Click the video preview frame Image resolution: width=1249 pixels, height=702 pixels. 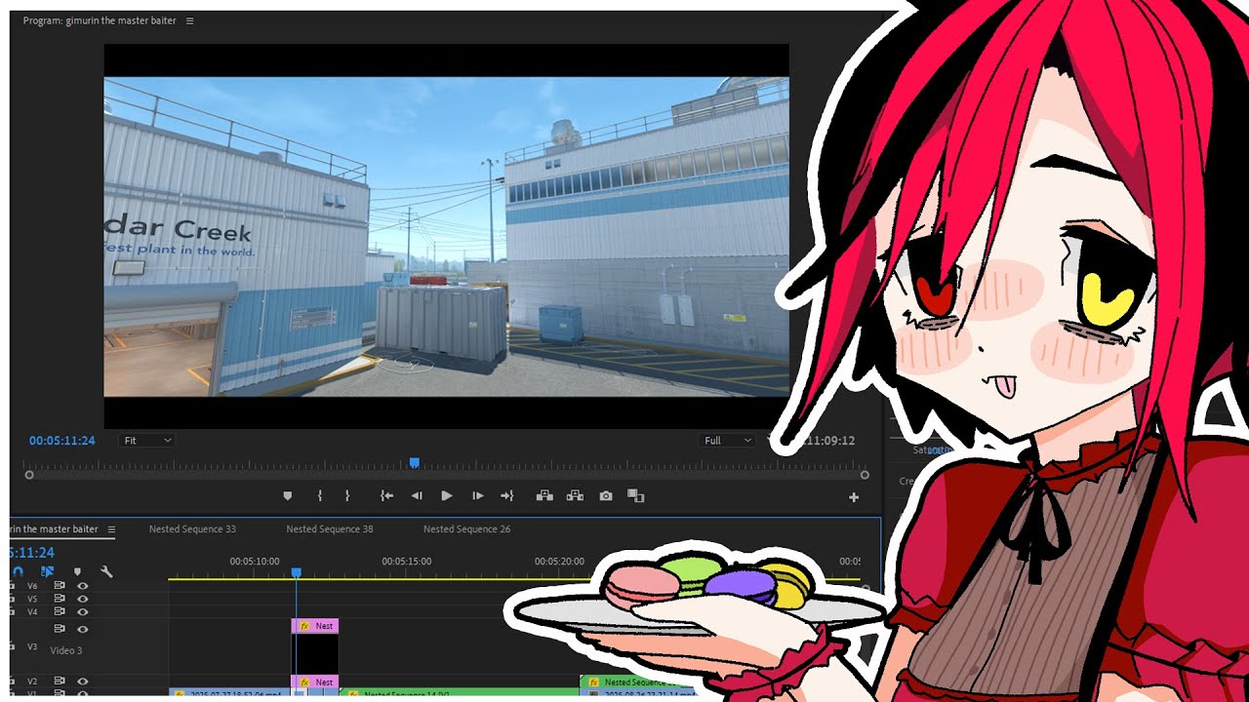click(447, 237)
